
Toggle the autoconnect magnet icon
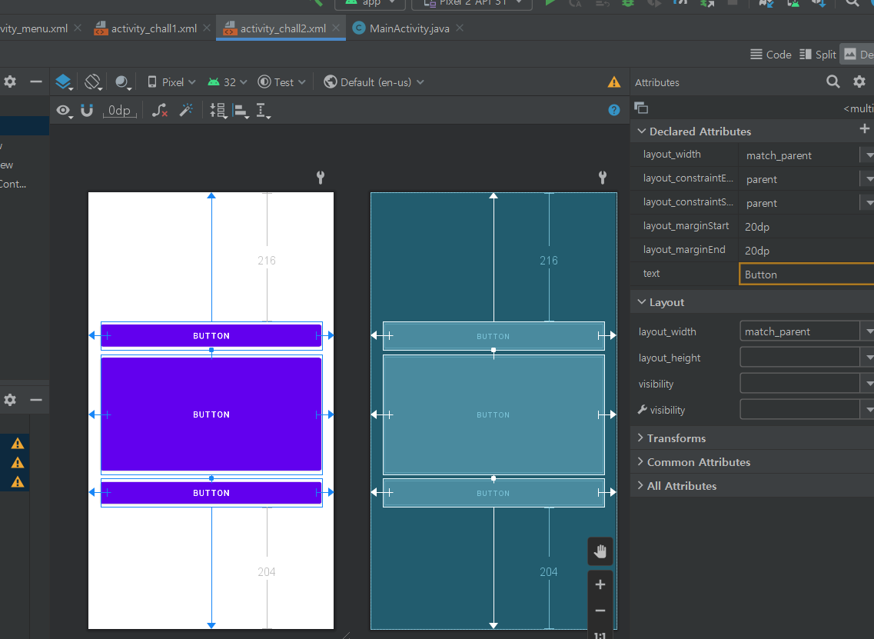pyautogui.click(x=87, y=111)
